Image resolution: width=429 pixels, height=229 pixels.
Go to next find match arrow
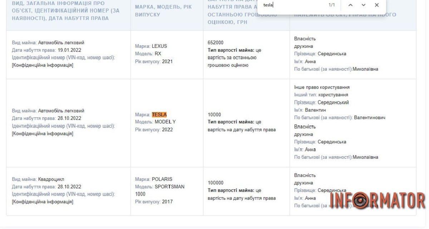[x=364, y=5]
